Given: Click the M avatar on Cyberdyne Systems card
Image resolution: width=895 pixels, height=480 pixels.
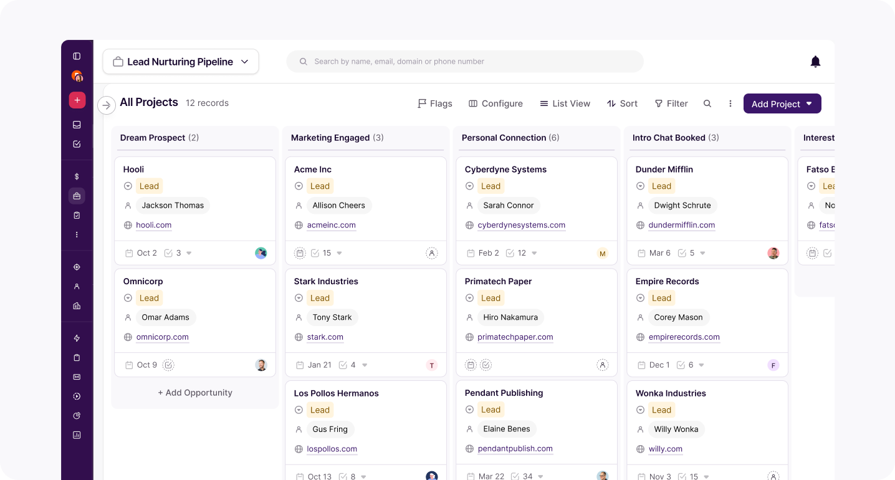Looking at the screenshot, I should (603, 253).
